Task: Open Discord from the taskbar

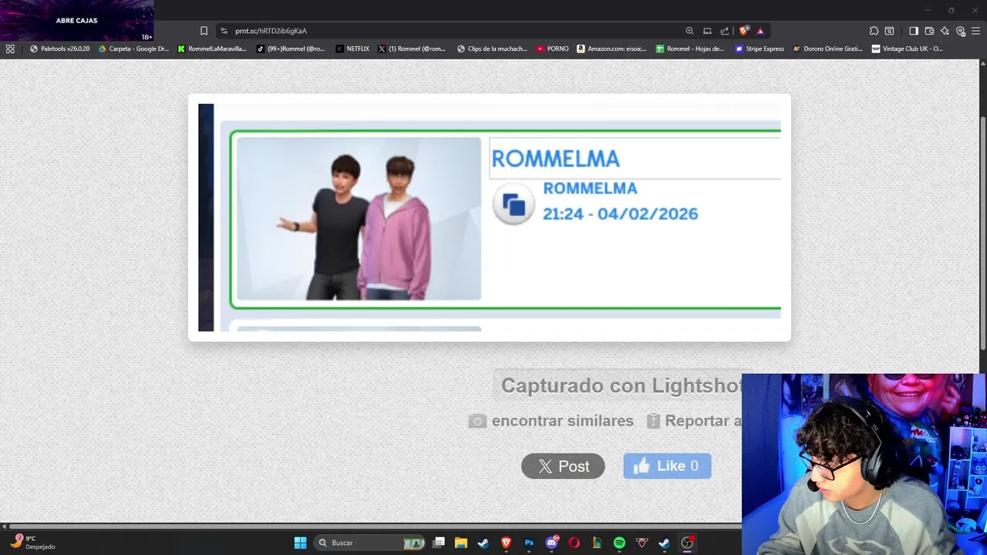Action: tap(551, 543)
